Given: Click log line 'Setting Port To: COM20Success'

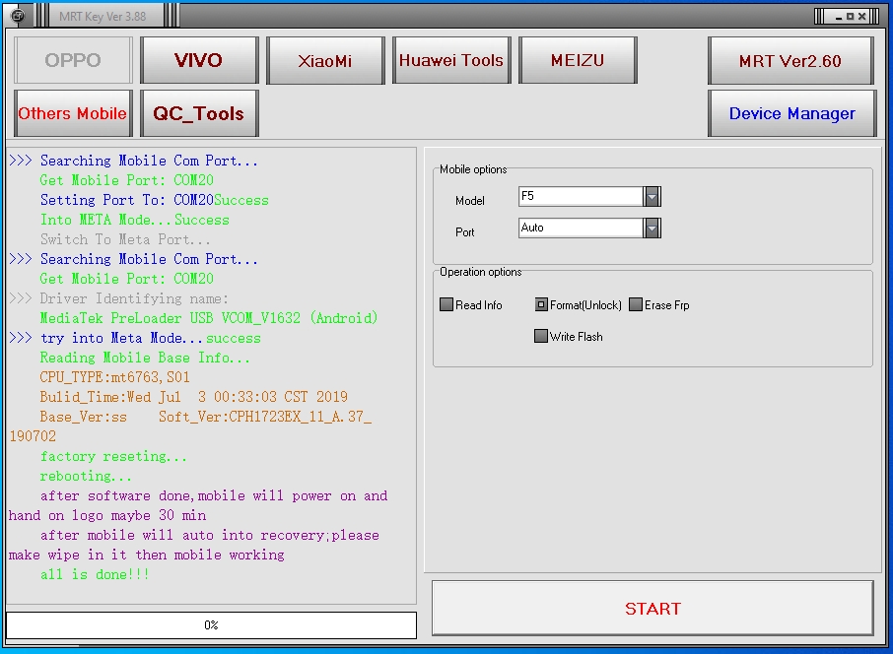Looking at the screenshot, I should [x=155, y=200].
